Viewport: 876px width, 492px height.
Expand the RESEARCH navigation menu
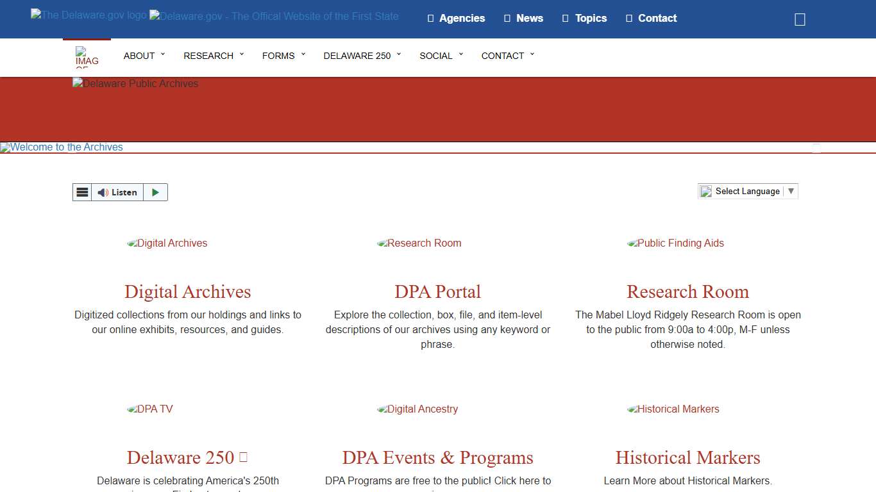coord(209,56)
